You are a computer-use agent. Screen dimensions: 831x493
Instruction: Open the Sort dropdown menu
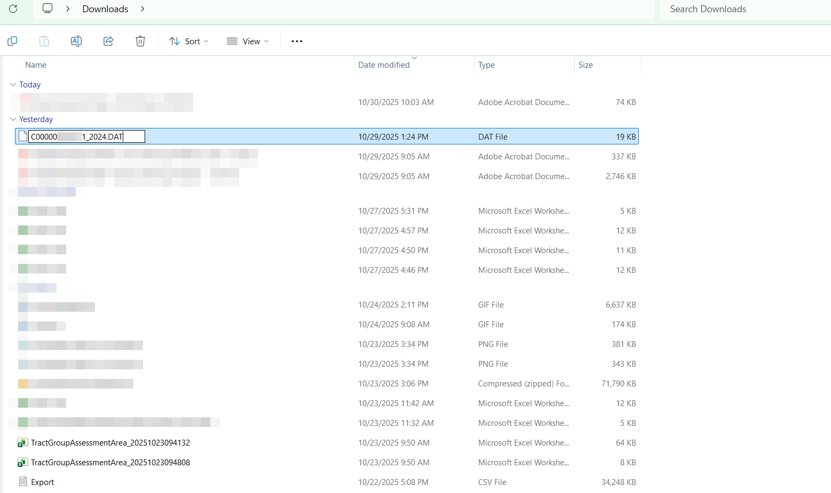[x=188, y=41]
